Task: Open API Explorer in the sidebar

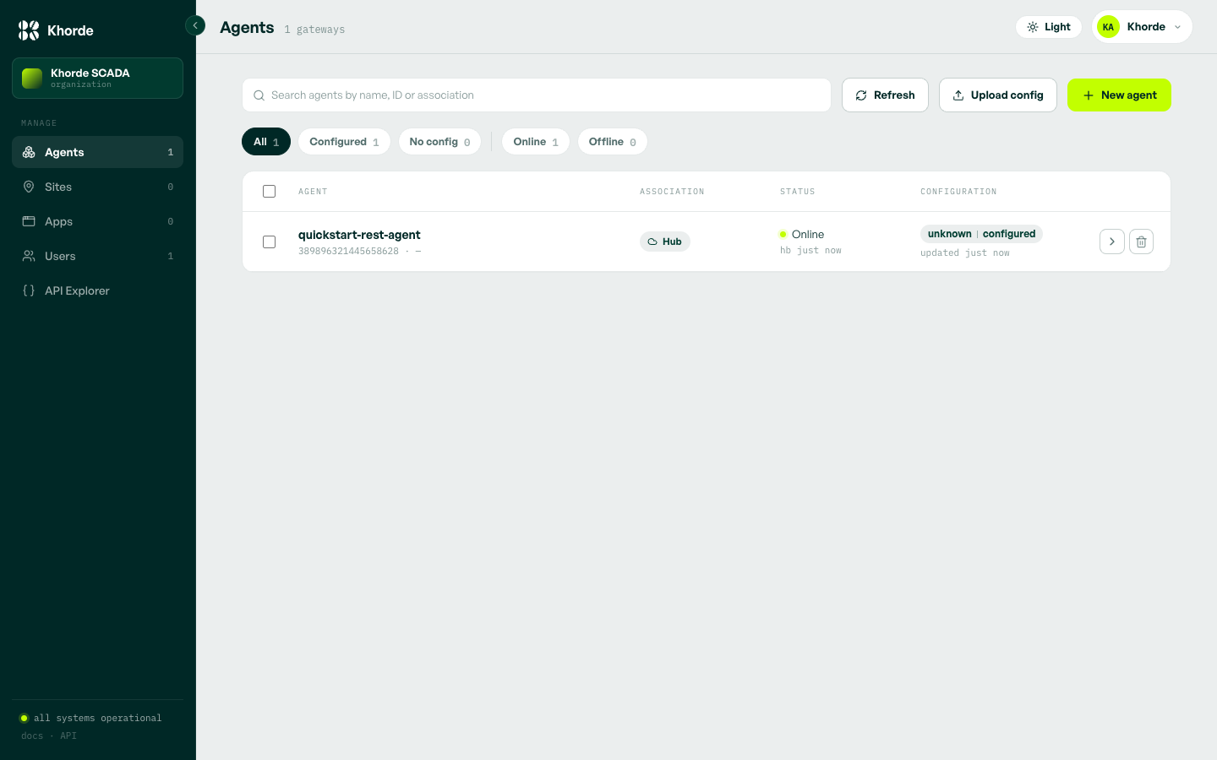Action: [97, 290]
